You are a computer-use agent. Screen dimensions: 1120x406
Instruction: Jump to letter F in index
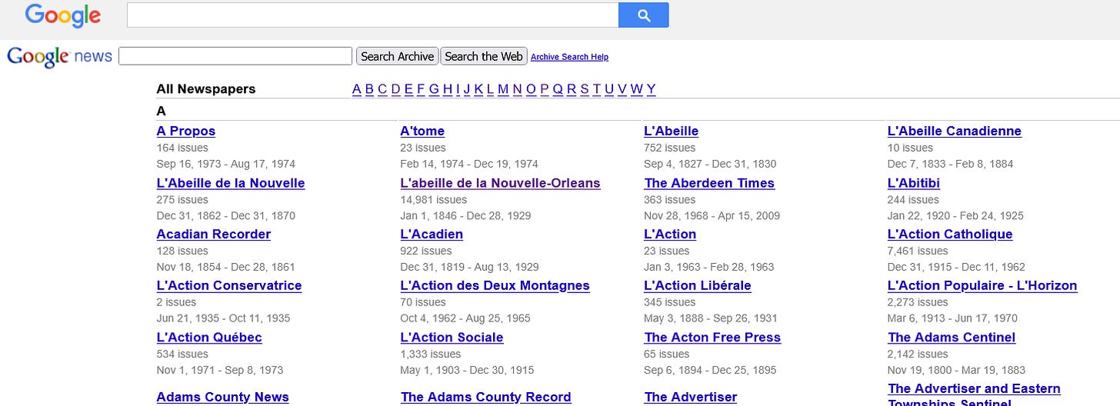pyautogui.click(x=421, y=89)
